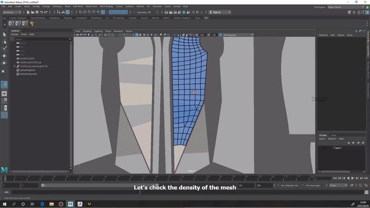Click the Windows Start button
The image size is (370, 208).
tap(5, 204)
